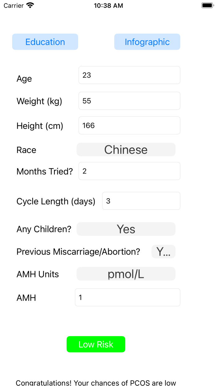
Task: Open the Race picker showing Chinese
Action: click(x=126, y=149)
